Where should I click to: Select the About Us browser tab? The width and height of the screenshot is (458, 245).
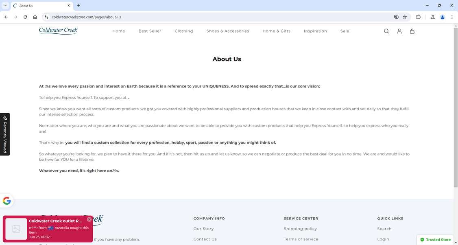(41, 6)
